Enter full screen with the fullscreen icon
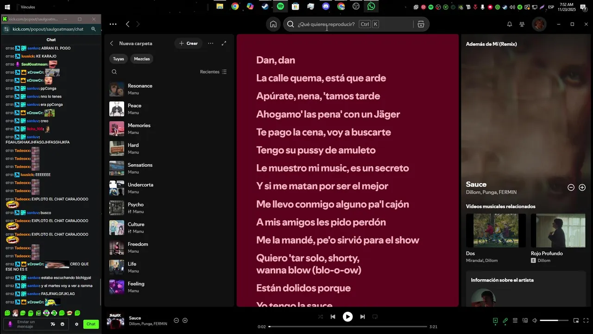 point(586,321)
